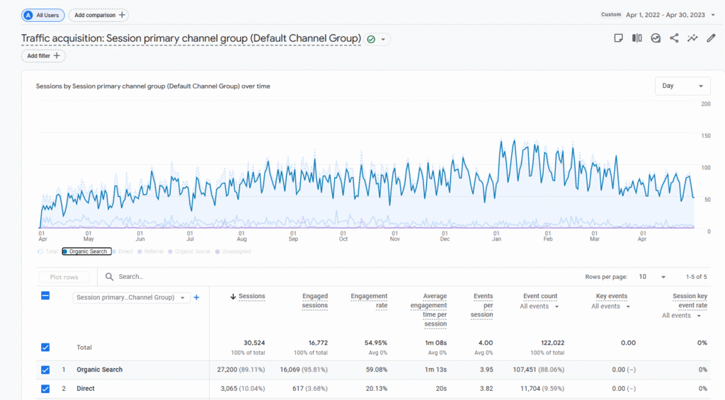725x400 pixels.
Task: Select the All Users comparison chip
Action: point(43,16)
